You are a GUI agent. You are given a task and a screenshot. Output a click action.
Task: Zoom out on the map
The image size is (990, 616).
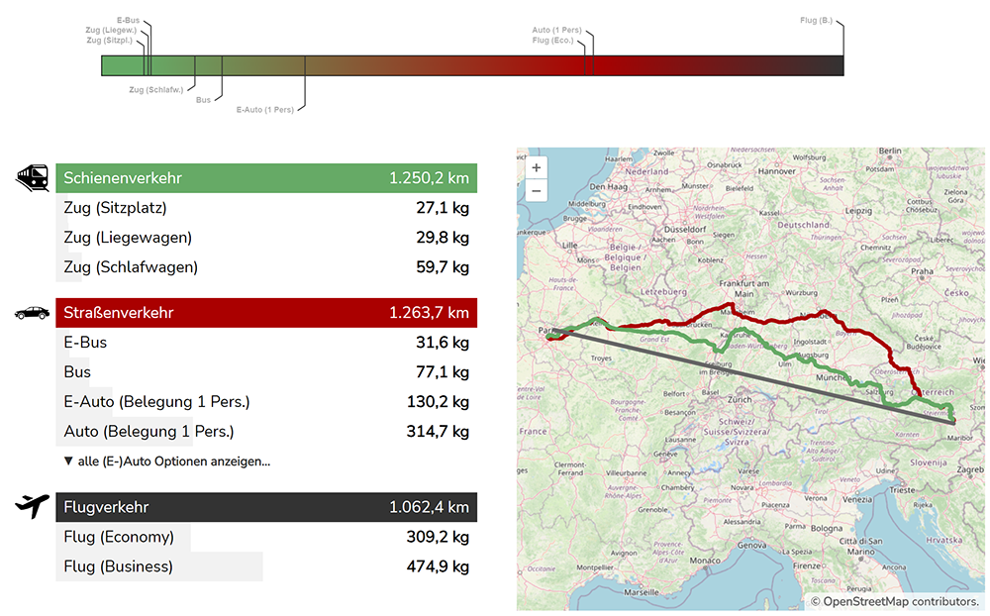[x=536, y=190]
